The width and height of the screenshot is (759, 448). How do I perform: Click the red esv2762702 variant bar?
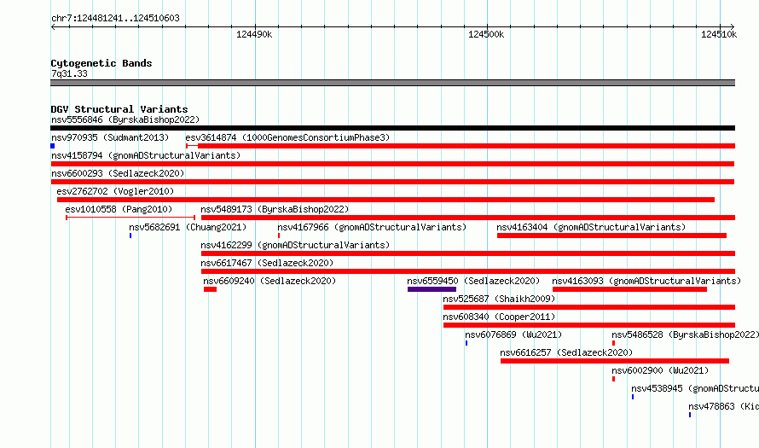(385, 200)
